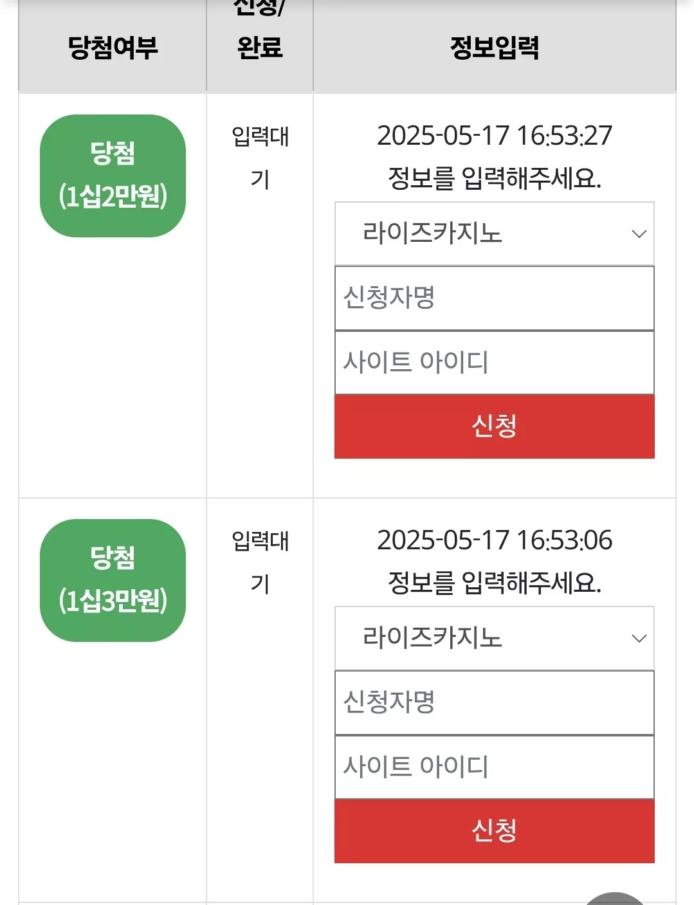
Task: Select the 당첨여부 column header
Action: coord(113,48)
